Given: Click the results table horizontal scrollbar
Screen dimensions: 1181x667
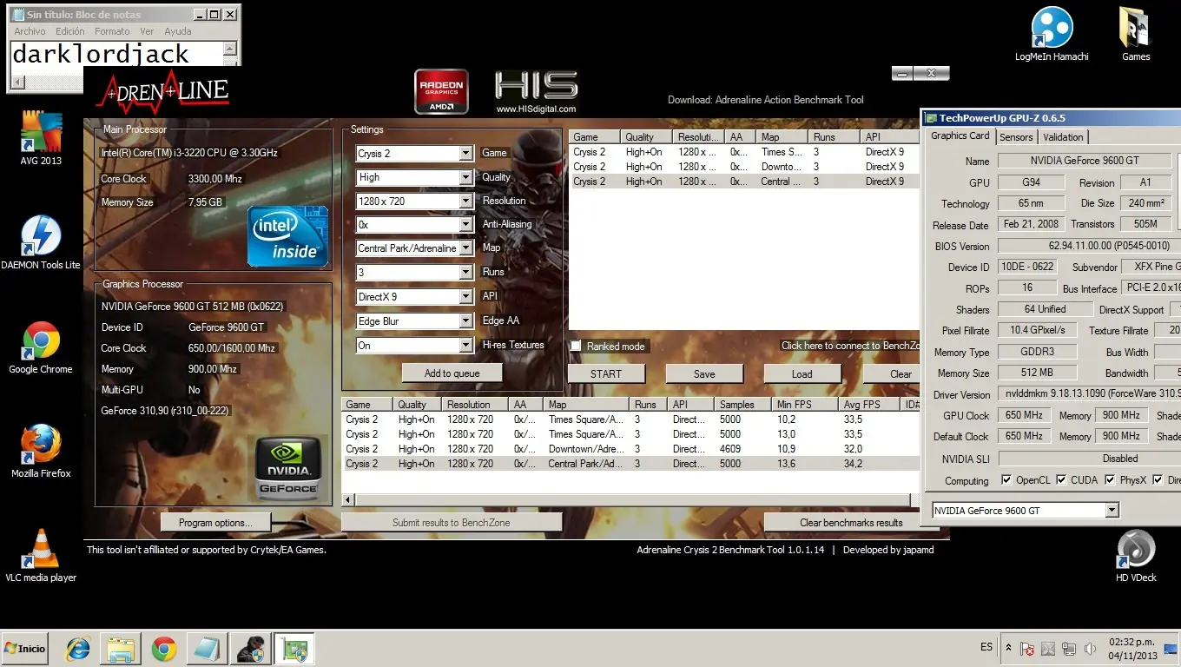Looking at the screenshot, I should 630,500.
